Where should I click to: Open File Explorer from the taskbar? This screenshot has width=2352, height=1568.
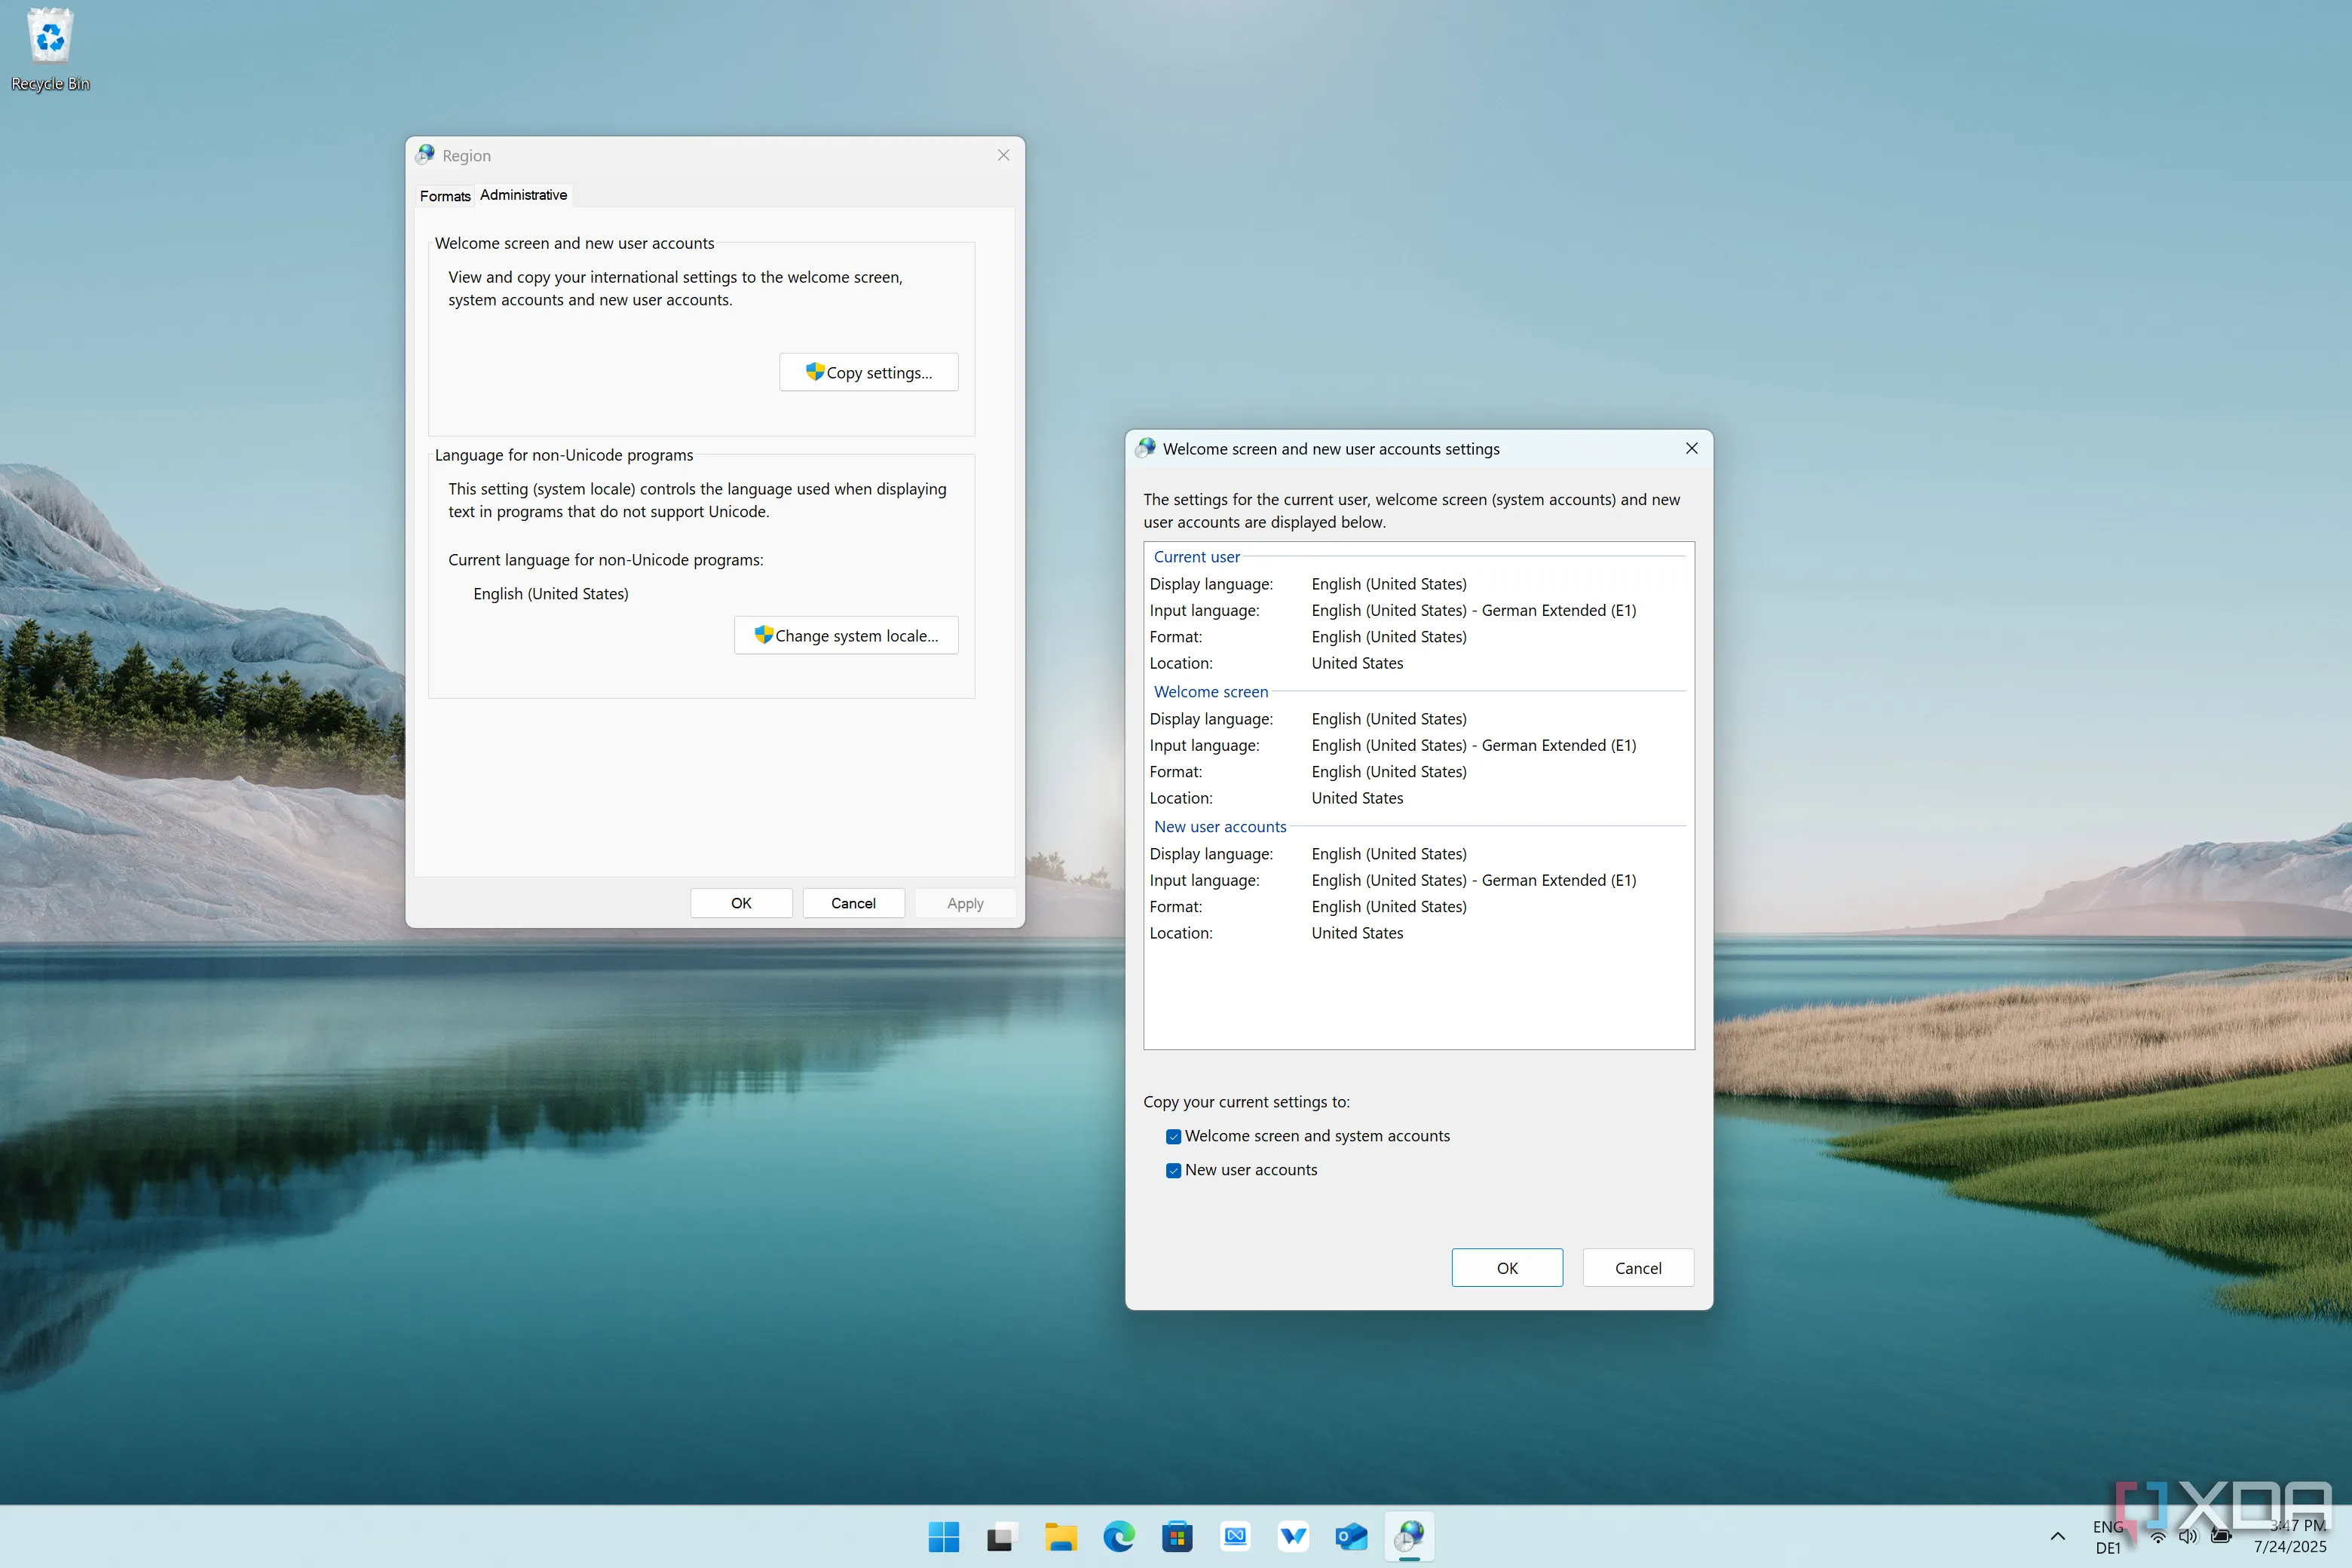click(x=1061, y=1537)
